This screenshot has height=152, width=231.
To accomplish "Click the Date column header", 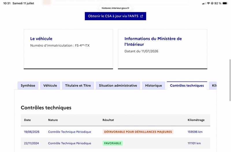I will (27, 120).
